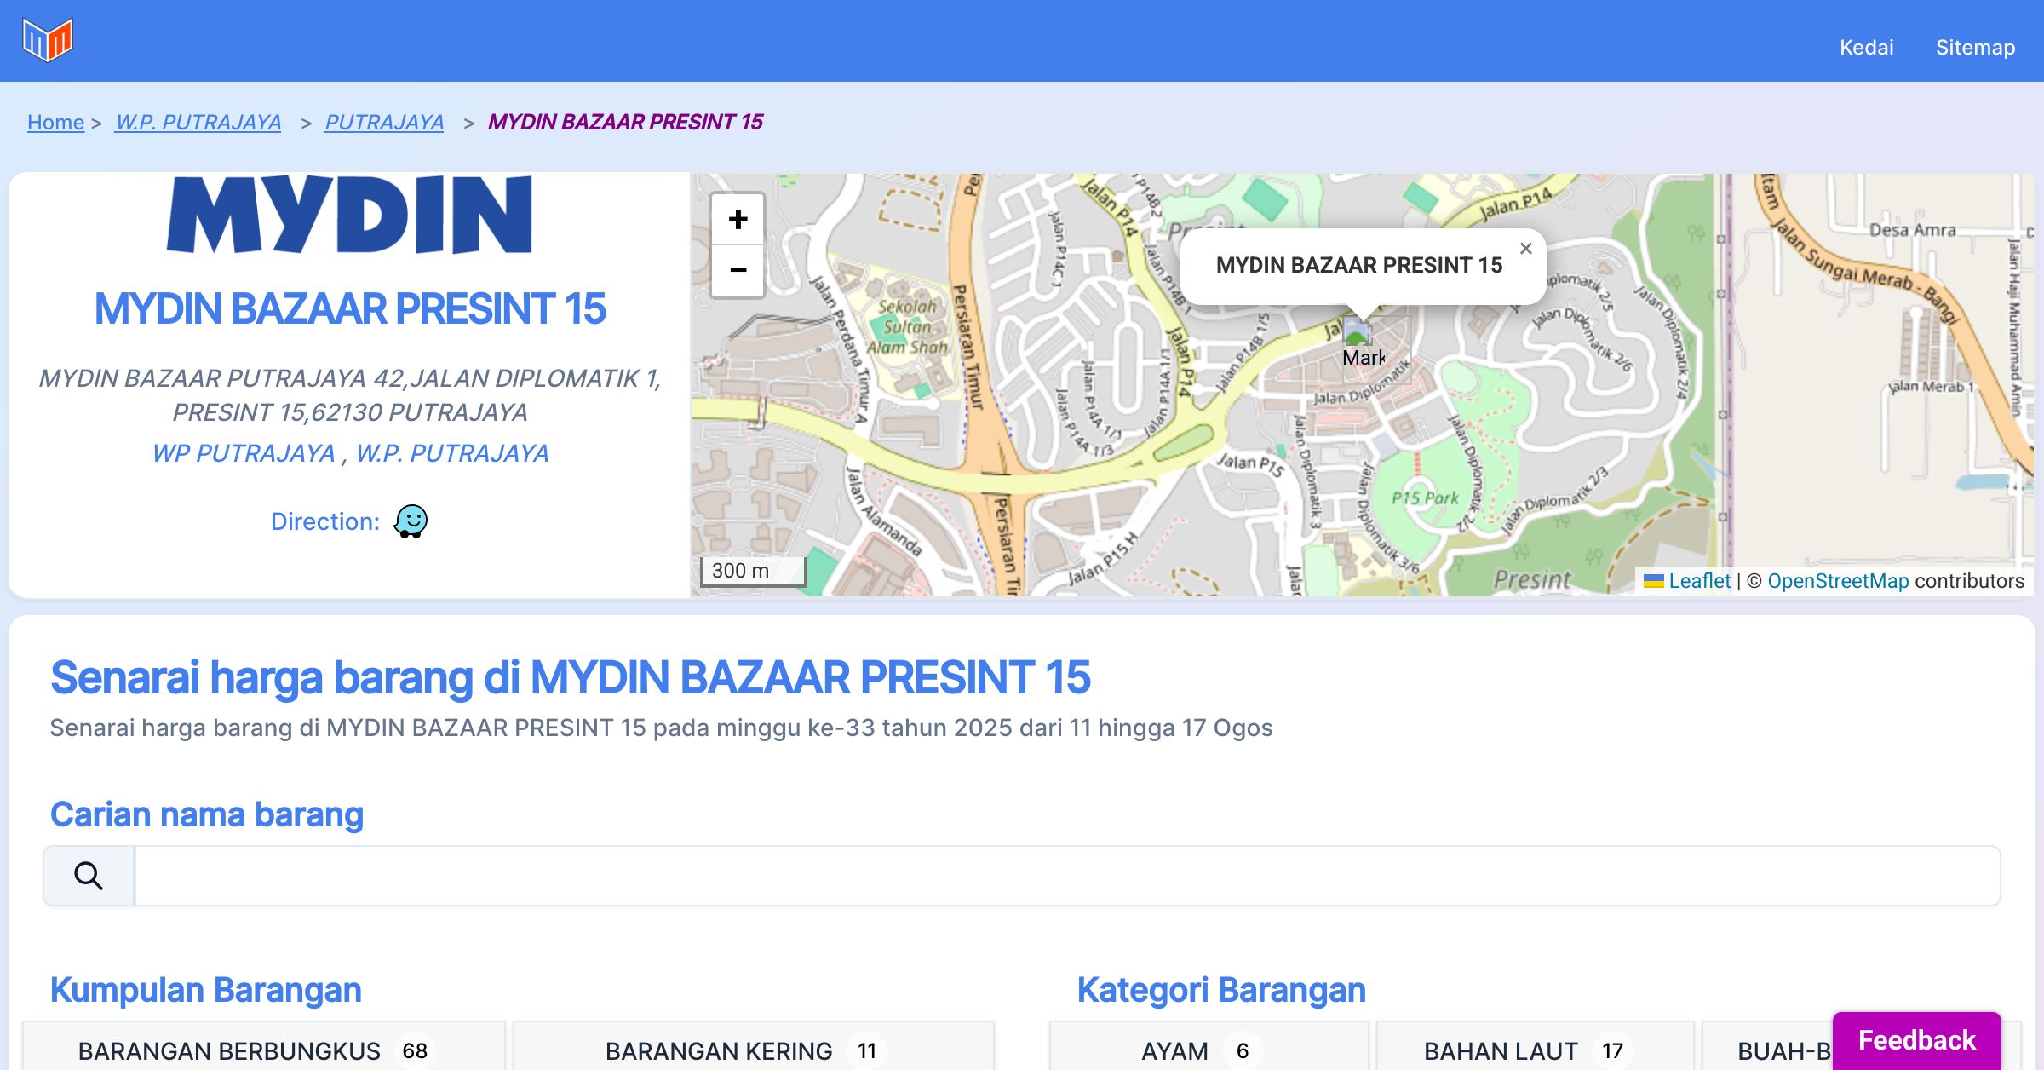The height and width of the screenshot is (1070, 2044).
Task: Zoom in on the map
Action: (738, 220)
